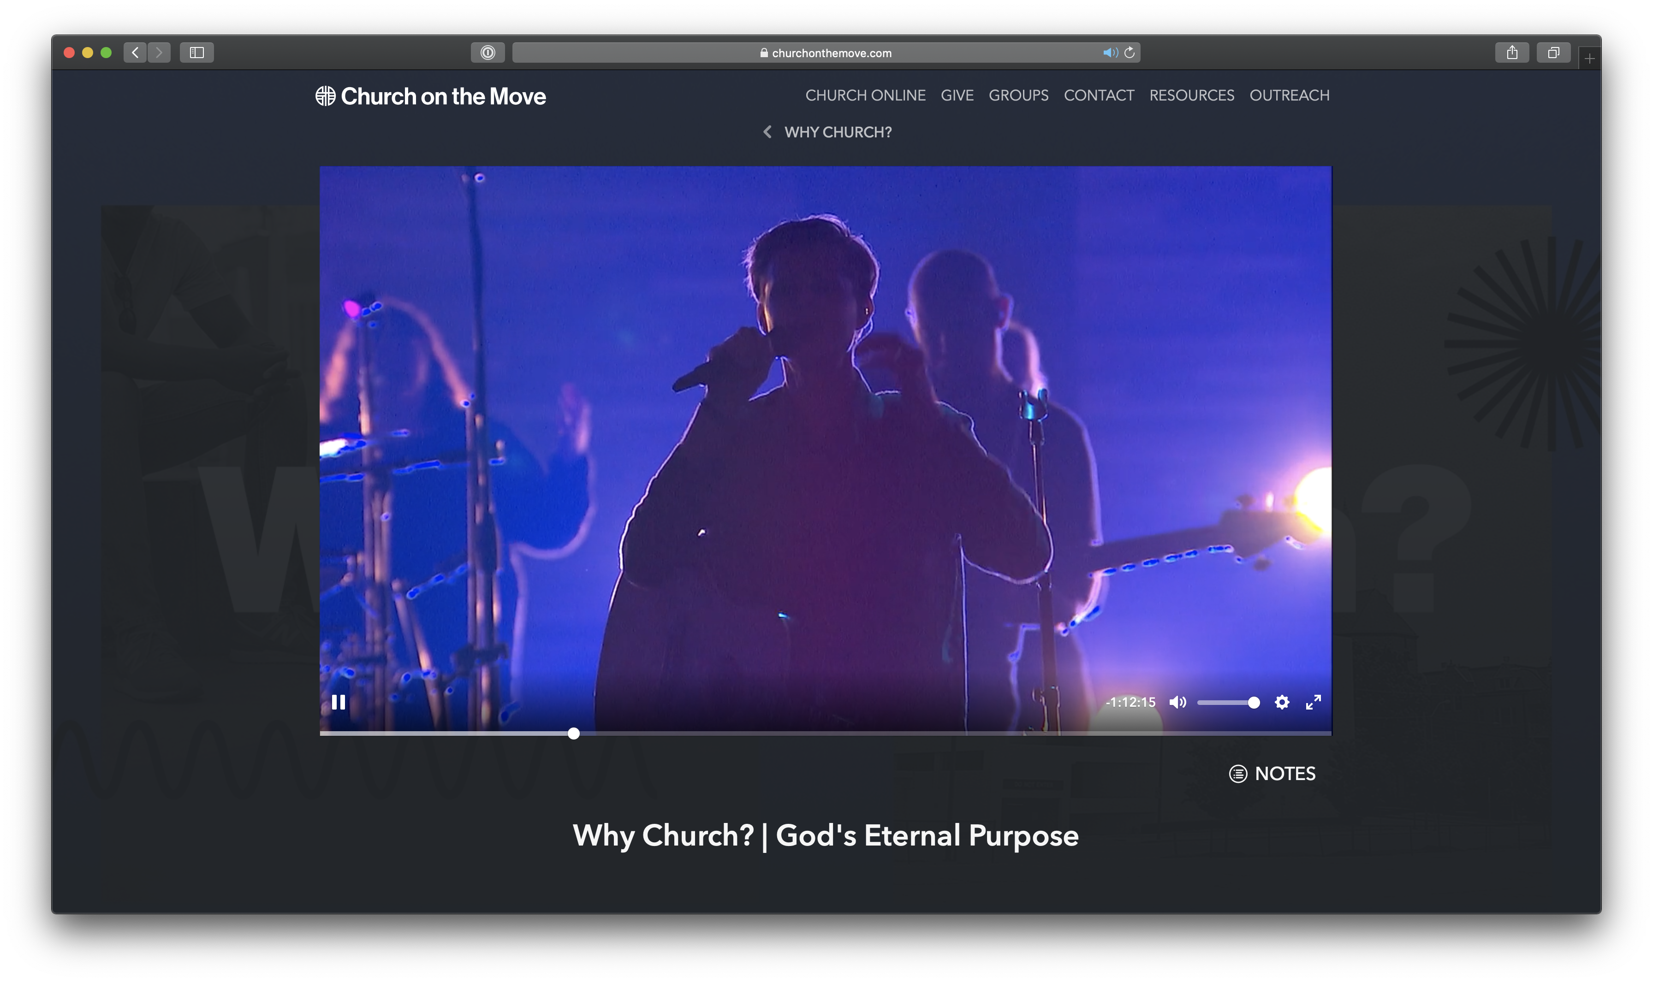Reload the page
Image resolution: width=1653 pixels, height=982 pixels.
(x=1130, y=53)
